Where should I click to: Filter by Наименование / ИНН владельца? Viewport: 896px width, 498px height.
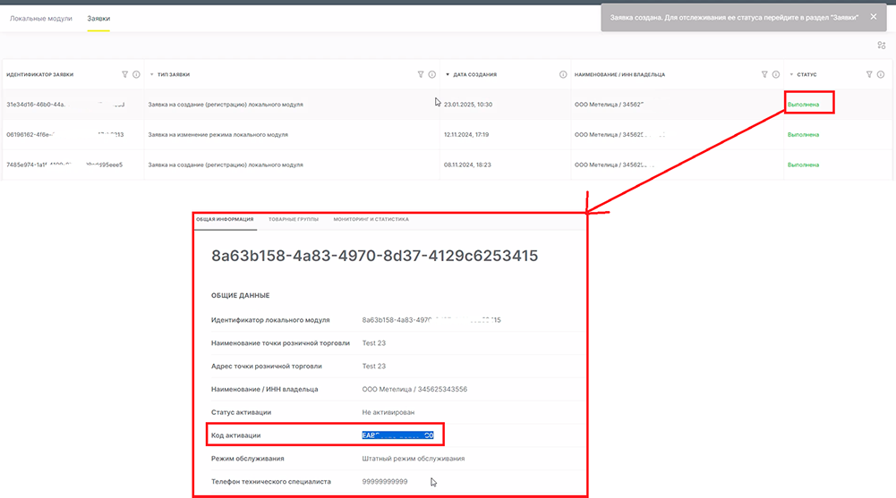click(x=764, y=75)
